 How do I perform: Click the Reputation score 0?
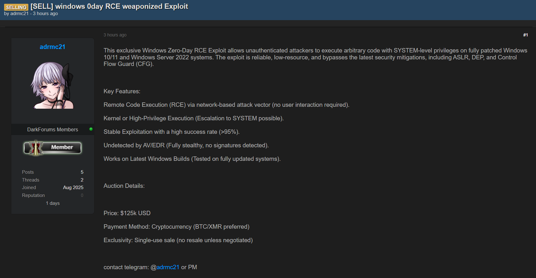pos(82,195)
